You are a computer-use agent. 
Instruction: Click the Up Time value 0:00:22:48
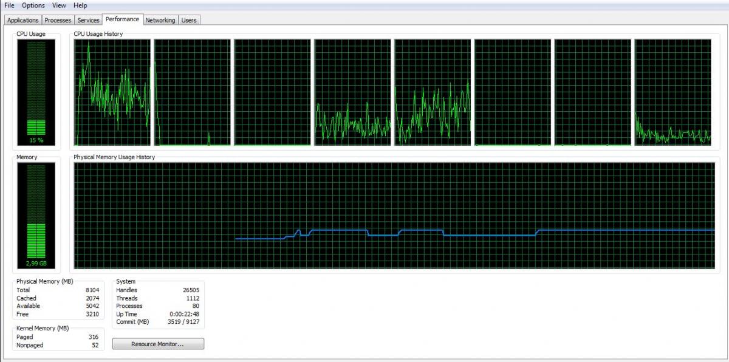[x=185, y=314]
